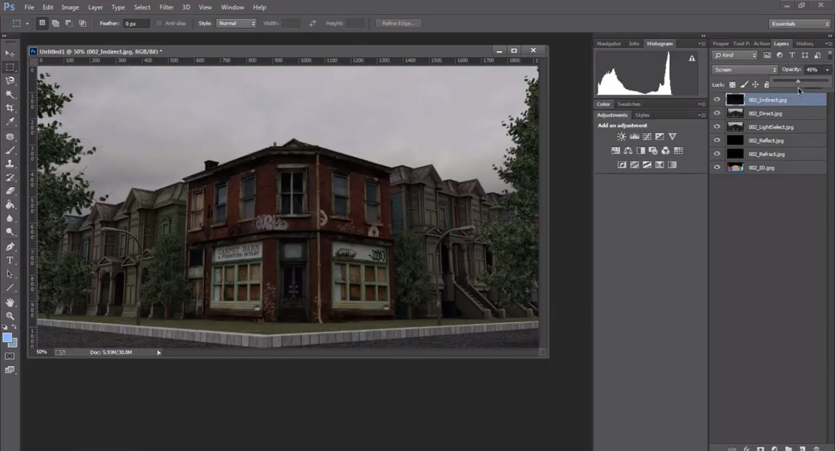Select the Paint Bucket tool
The width and height of the screenshot is (835, 451).
[10, 205]
